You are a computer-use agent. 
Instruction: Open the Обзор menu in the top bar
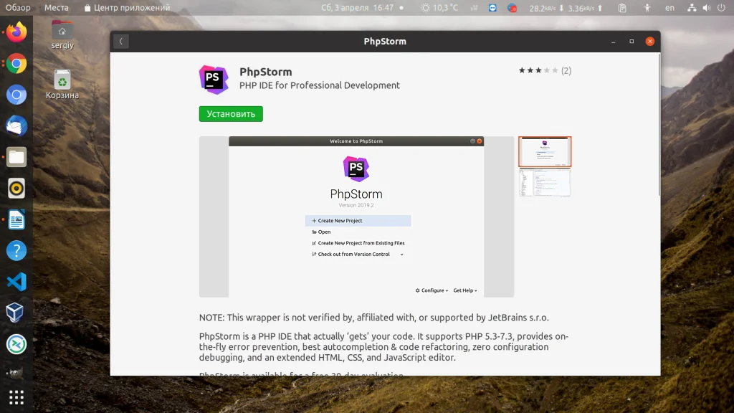click(x=18, y=8)
